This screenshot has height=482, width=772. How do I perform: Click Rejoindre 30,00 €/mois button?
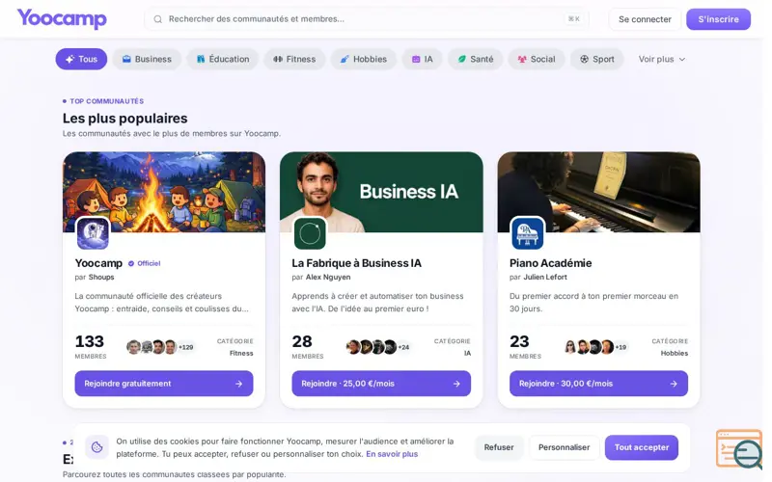pos(598,384)
